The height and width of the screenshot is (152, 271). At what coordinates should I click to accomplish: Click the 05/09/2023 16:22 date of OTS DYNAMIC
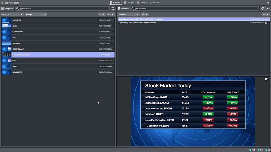tap(105, 49)
